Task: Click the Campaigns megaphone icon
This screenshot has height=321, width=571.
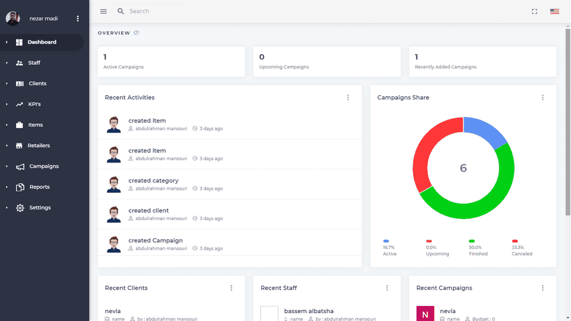Action: pyautogui.click(x=20, y=167)
